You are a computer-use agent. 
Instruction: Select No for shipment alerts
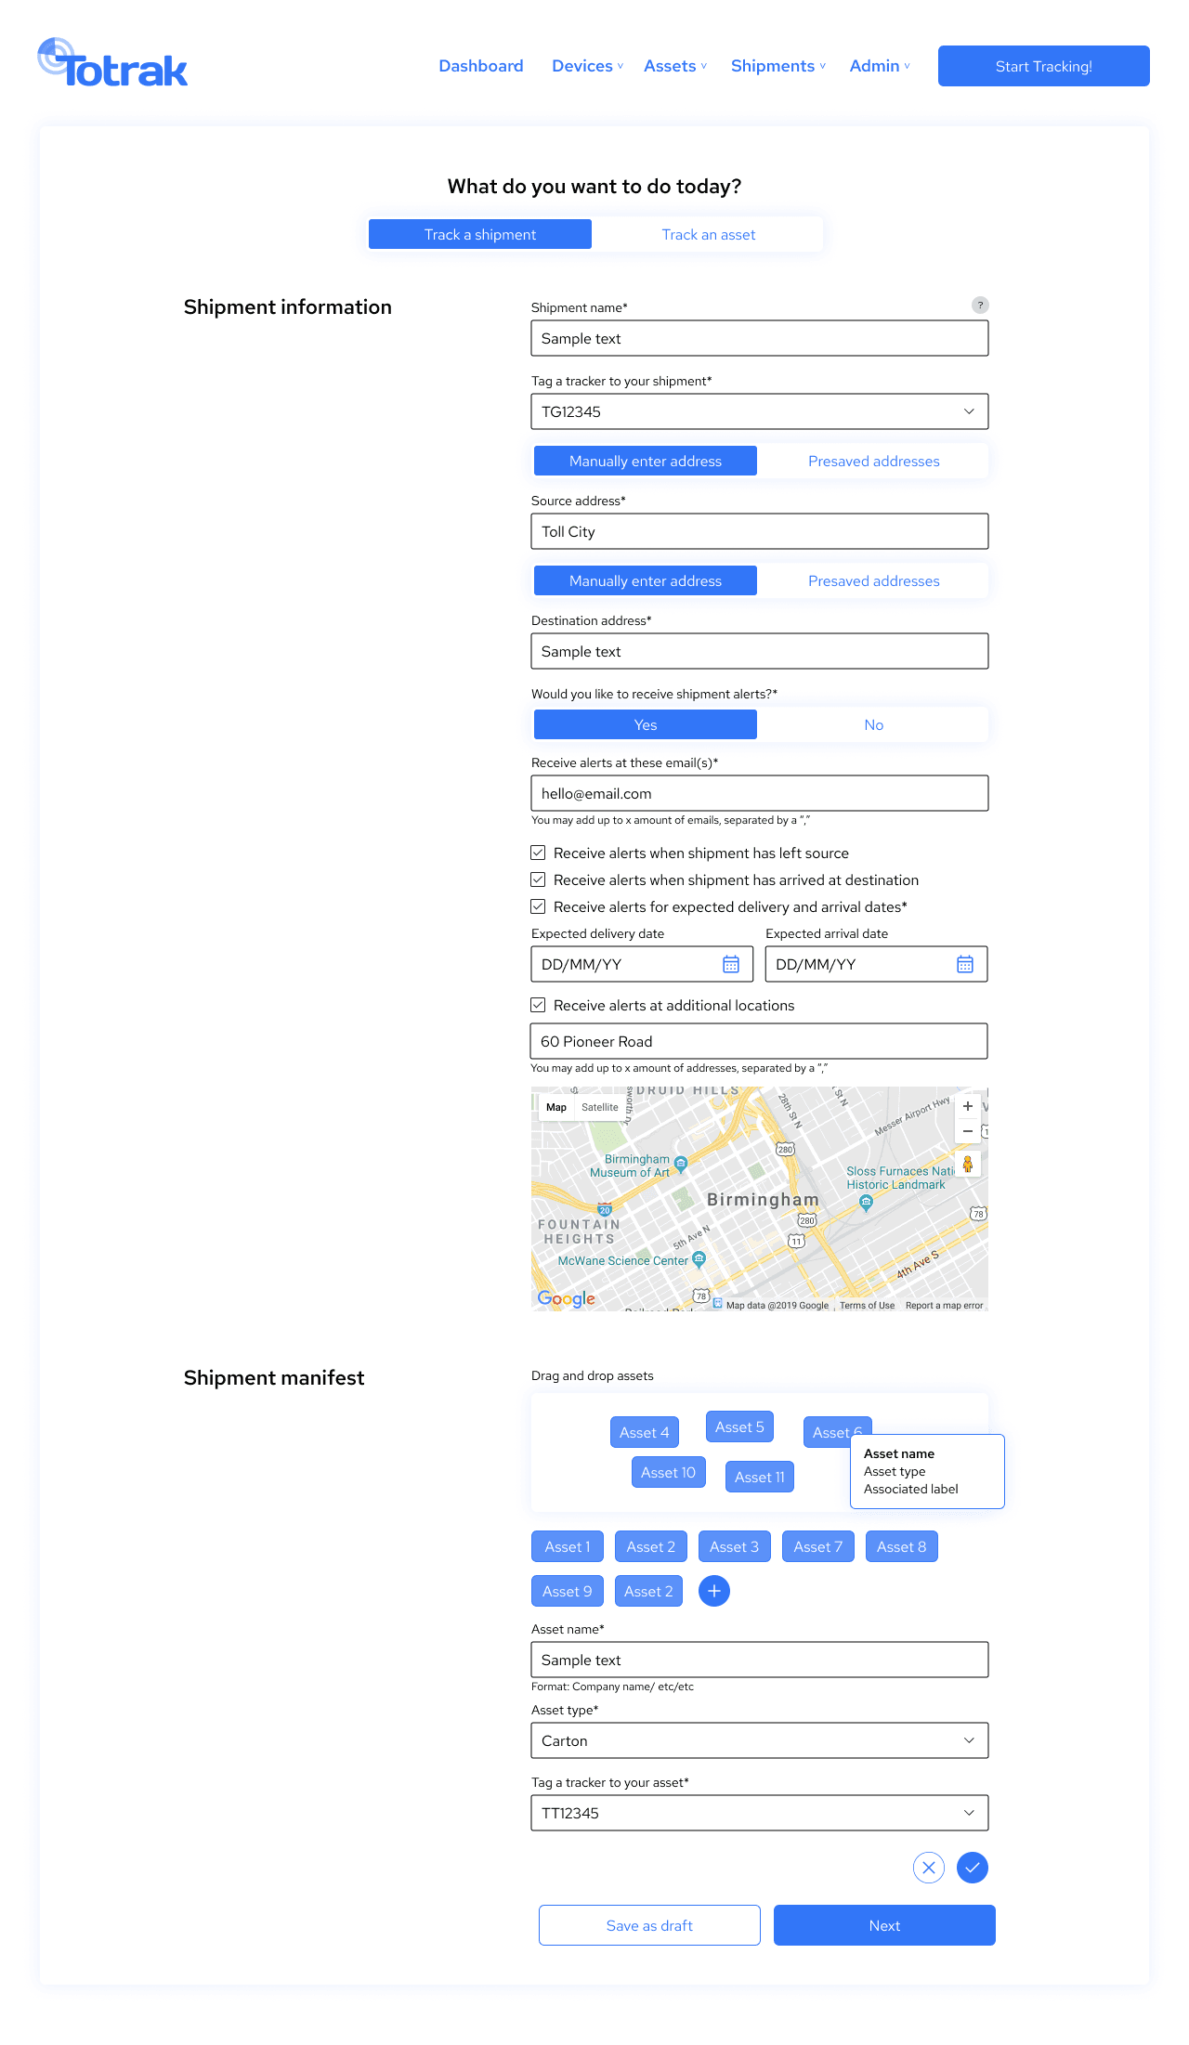(x=874, y=724)
